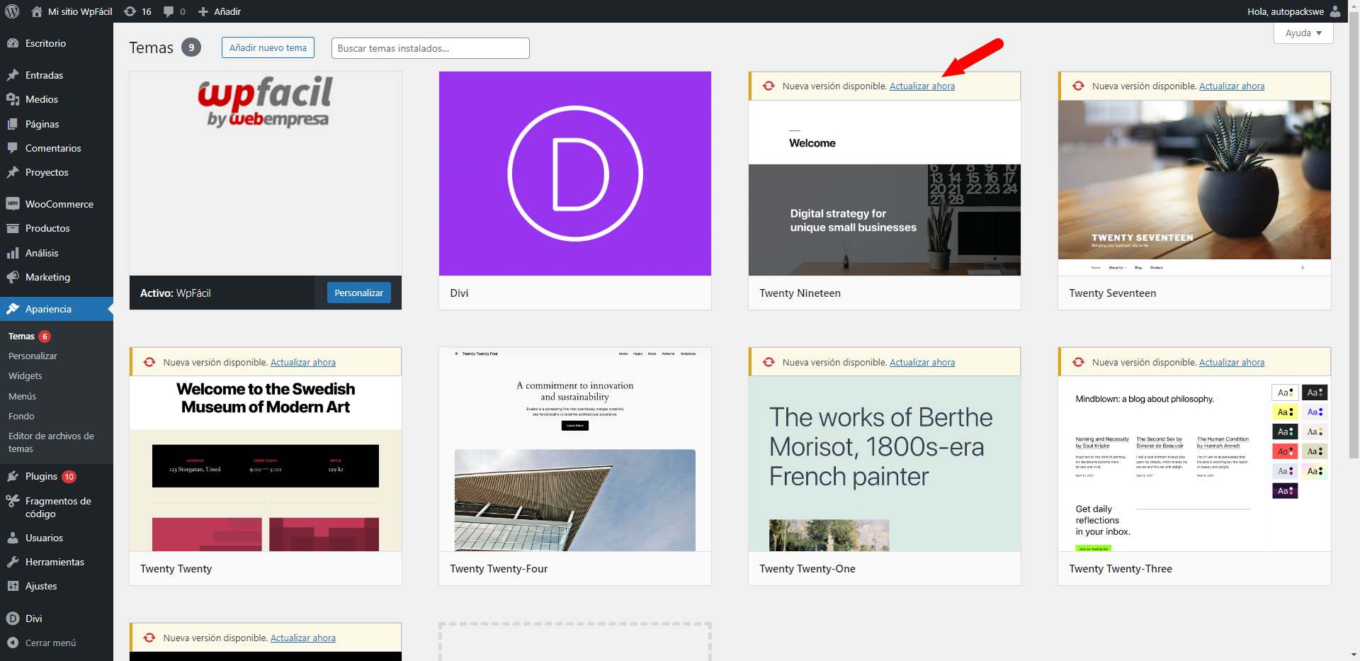Click Actualizar ahora for Twenty Seventeen

[x=1232, y=86]
